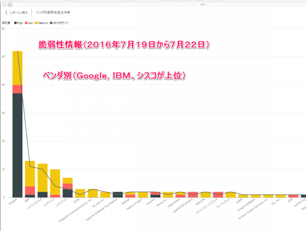Select シマンテック dark High bar segment
This screenshot has height=231, width=306.
coord(67,193)
